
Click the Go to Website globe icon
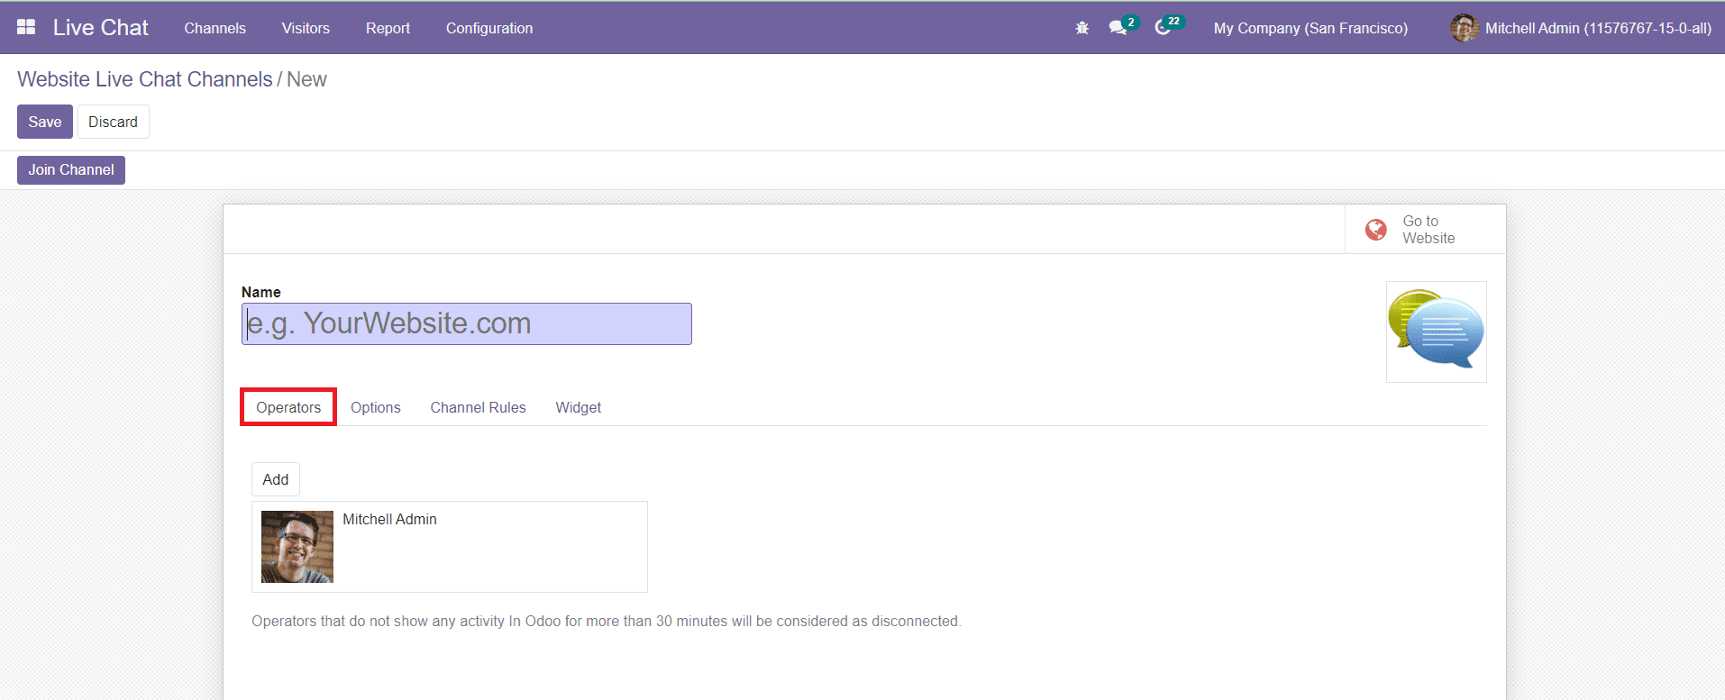click(1376, 230)
